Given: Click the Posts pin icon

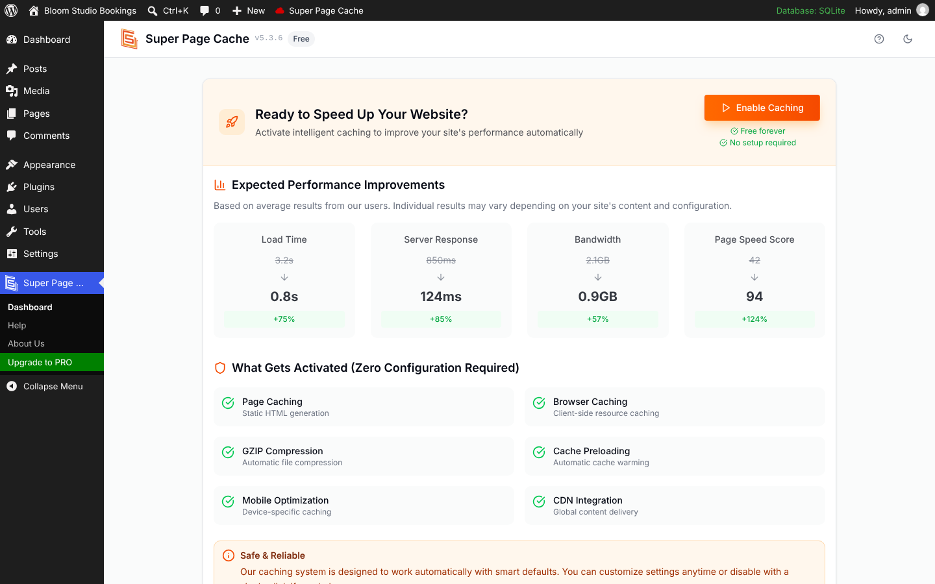Looking at the screenshot, I should (x=12, y=69).
